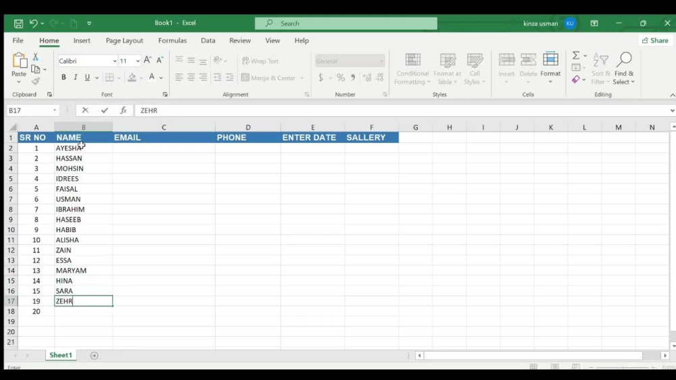The image size is (676, 380).
Task: Click the Select All corner triangle
Action: pos(12,127)
